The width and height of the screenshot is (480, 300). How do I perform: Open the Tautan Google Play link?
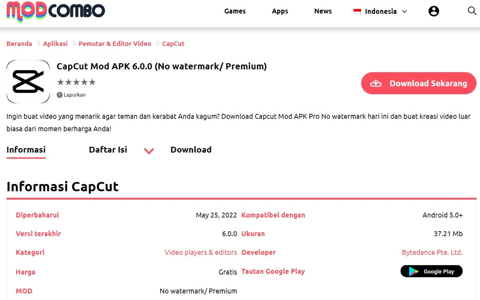pos(273,271)
